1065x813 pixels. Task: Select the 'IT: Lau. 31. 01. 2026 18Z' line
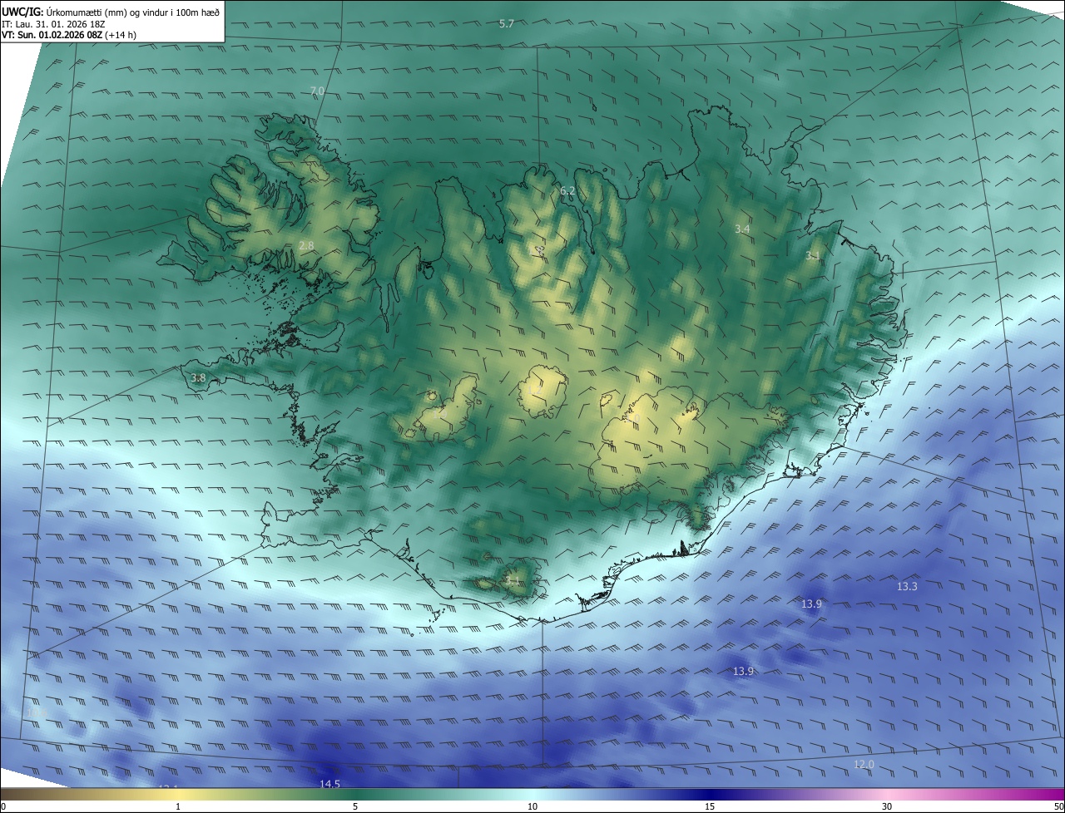[53, 24]
